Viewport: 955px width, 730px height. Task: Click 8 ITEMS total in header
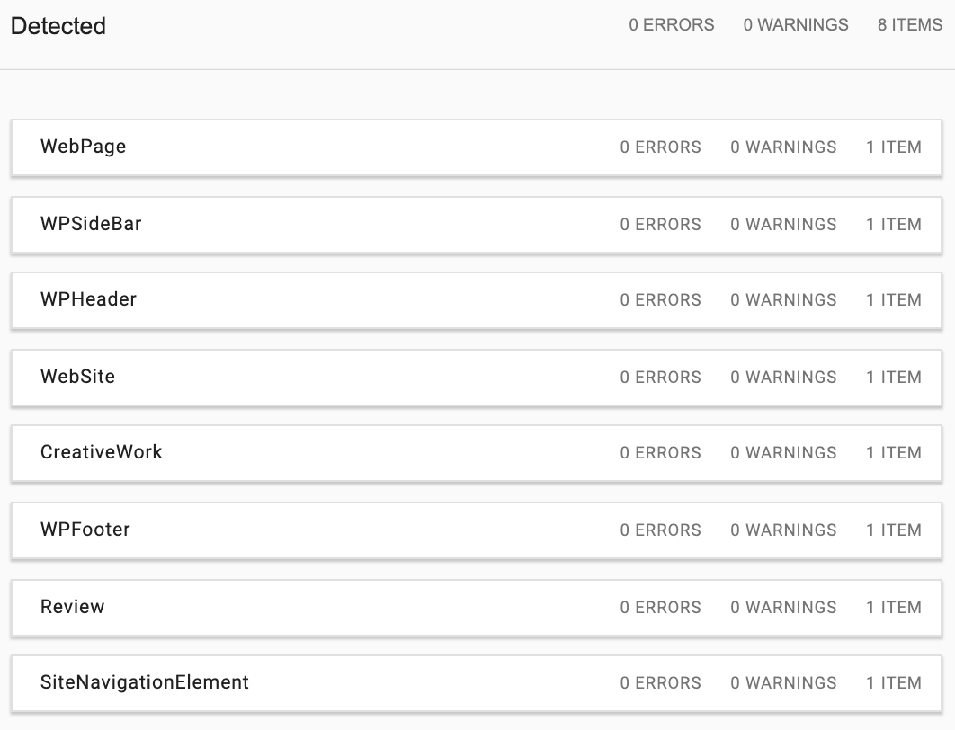(x=910, y=25)
